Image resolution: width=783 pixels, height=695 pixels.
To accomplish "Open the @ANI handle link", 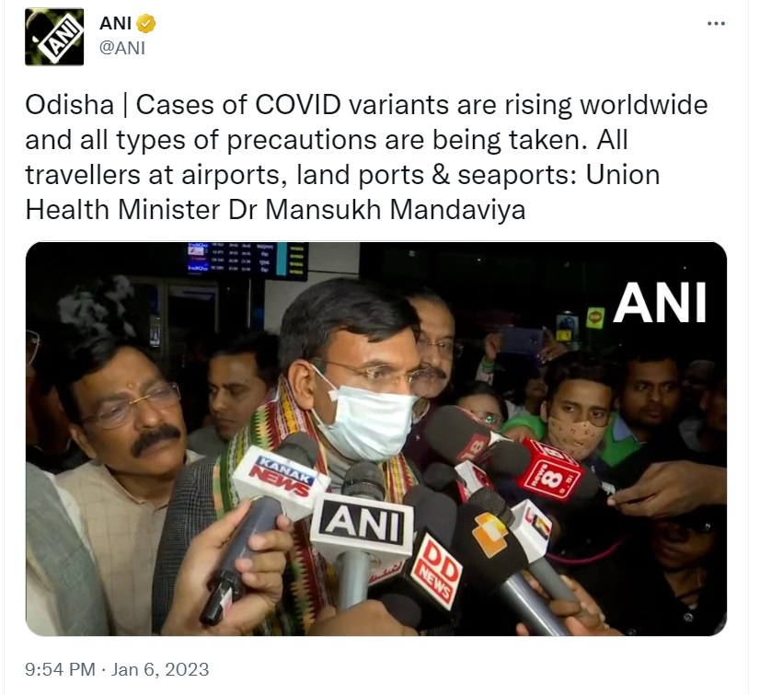I will click(x=122, y=48).
